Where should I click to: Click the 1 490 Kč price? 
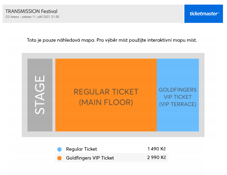pos(157,149)
